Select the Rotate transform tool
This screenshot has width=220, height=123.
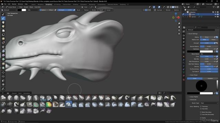point(3,77)
